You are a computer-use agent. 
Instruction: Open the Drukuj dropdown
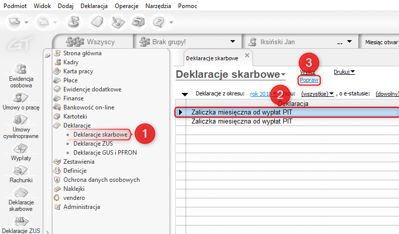coord(344,72)
